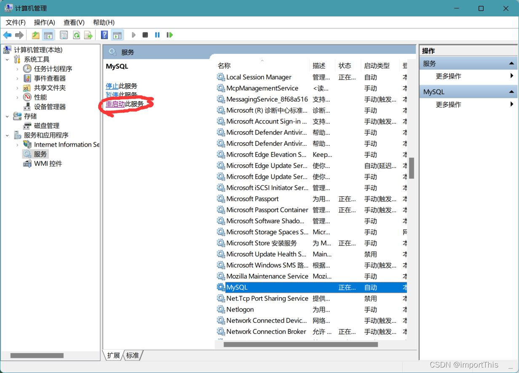Restart the service using the restart toolbar icon

170,35
